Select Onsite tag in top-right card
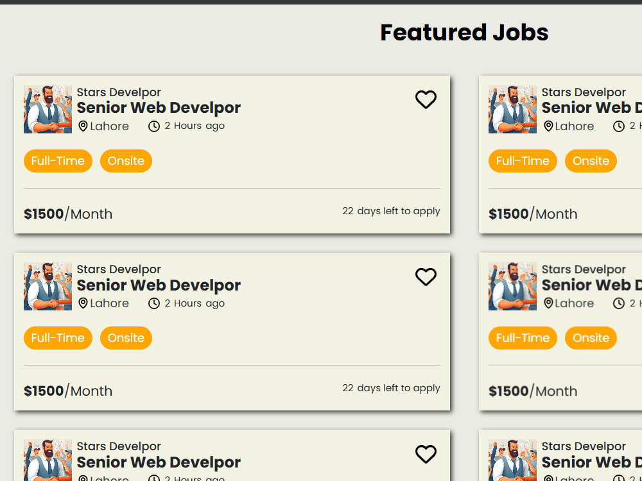The image size is (642, 481). pos(591,161)
